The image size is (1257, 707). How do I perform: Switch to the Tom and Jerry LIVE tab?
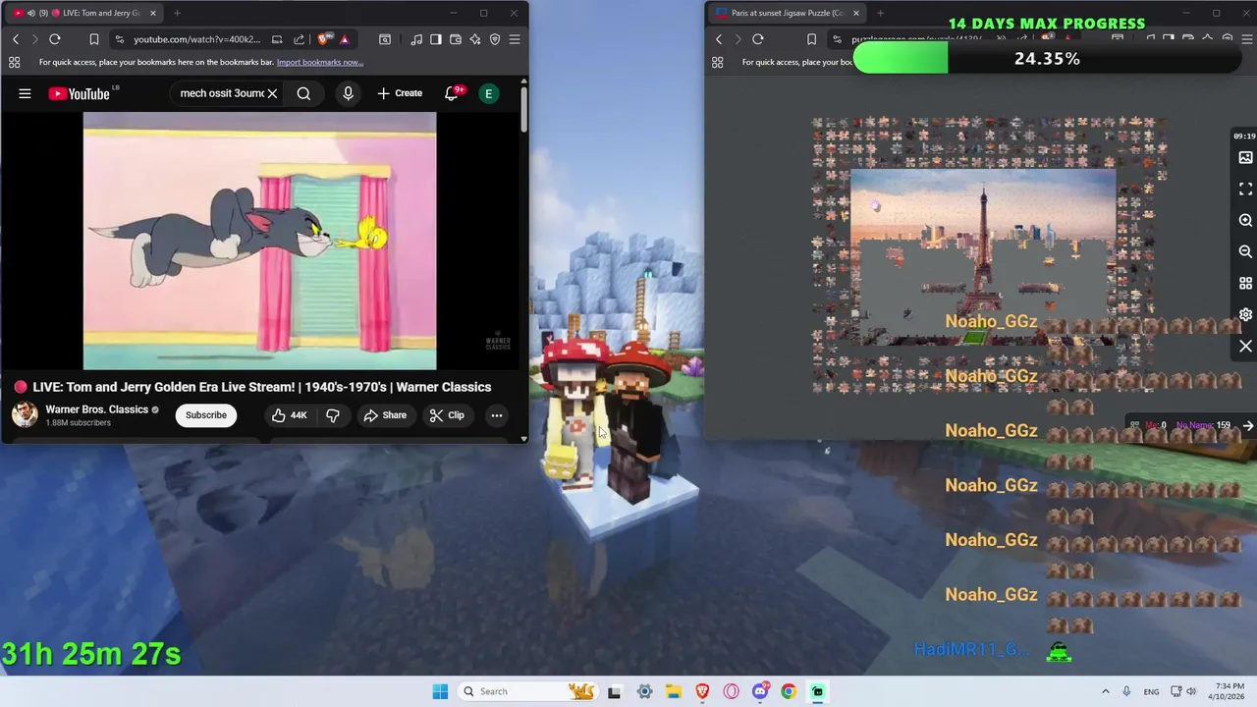(84, 13)
